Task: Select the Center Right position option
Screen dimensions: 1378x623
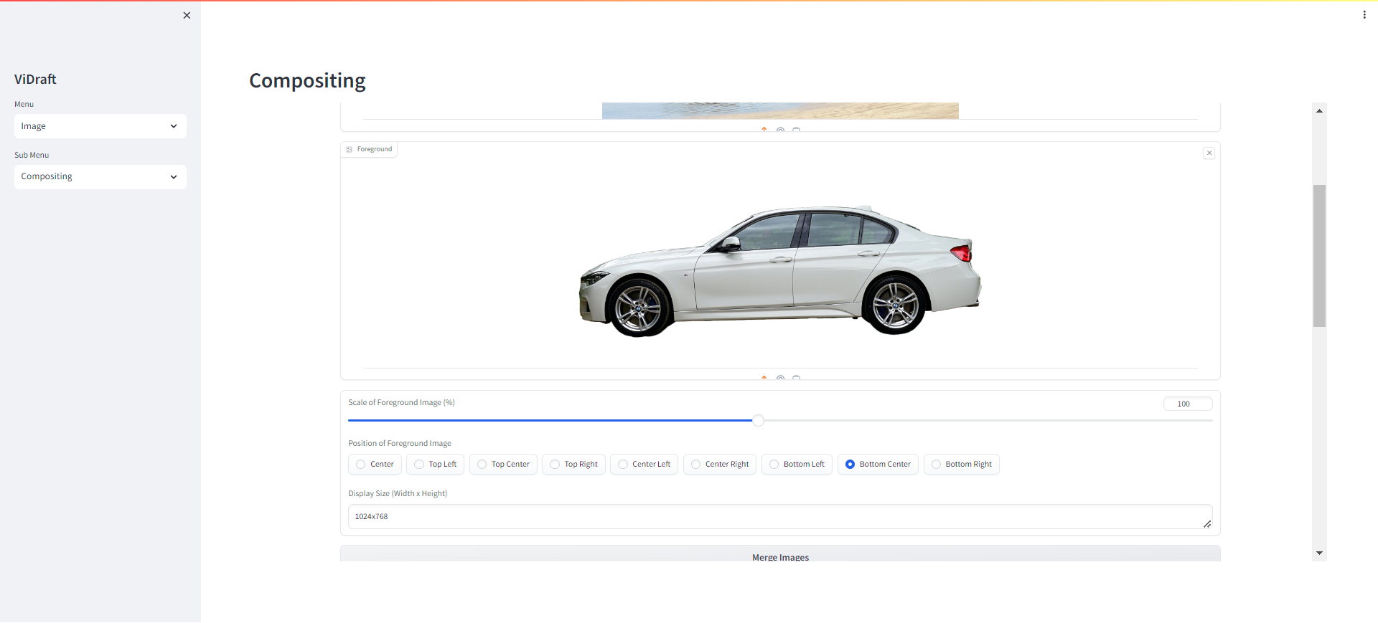Action: (719, 465)
